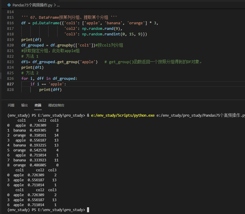Click the final terminal prompt input cursor
245x214 pixels.
(88, 210)
